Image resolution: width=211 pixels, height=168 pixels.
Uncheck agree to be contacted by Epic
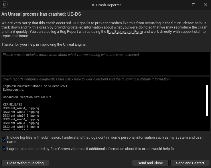tap(4, 149)
